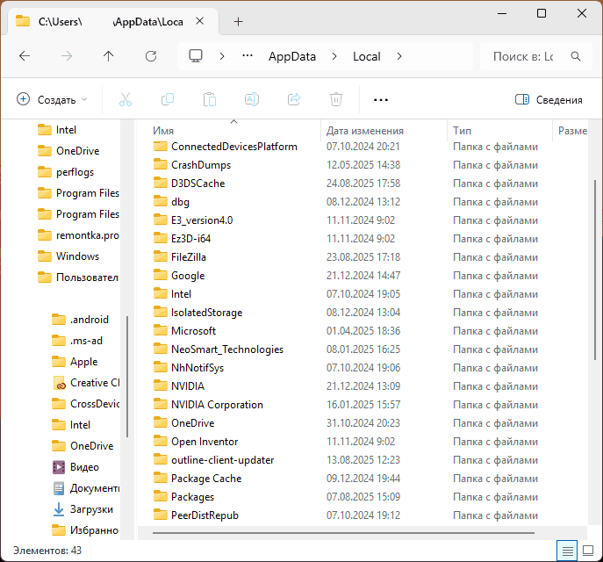Click the search magnifier icon

(576, 56)
